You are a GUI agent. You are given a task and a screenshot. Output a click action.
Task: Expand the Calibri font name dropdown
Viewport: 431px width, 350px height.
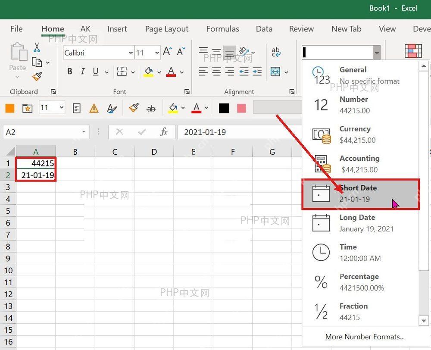pyautogui.click(x=131, y=53)
